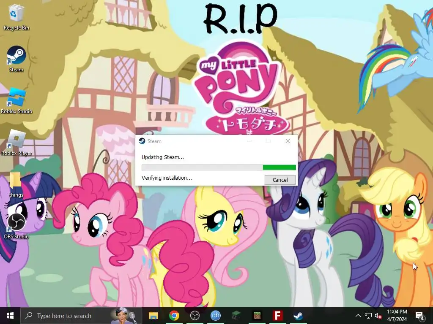
Task: Minimize the Steam update dialog
Action: pyautogui.click(x=249, y=141)
